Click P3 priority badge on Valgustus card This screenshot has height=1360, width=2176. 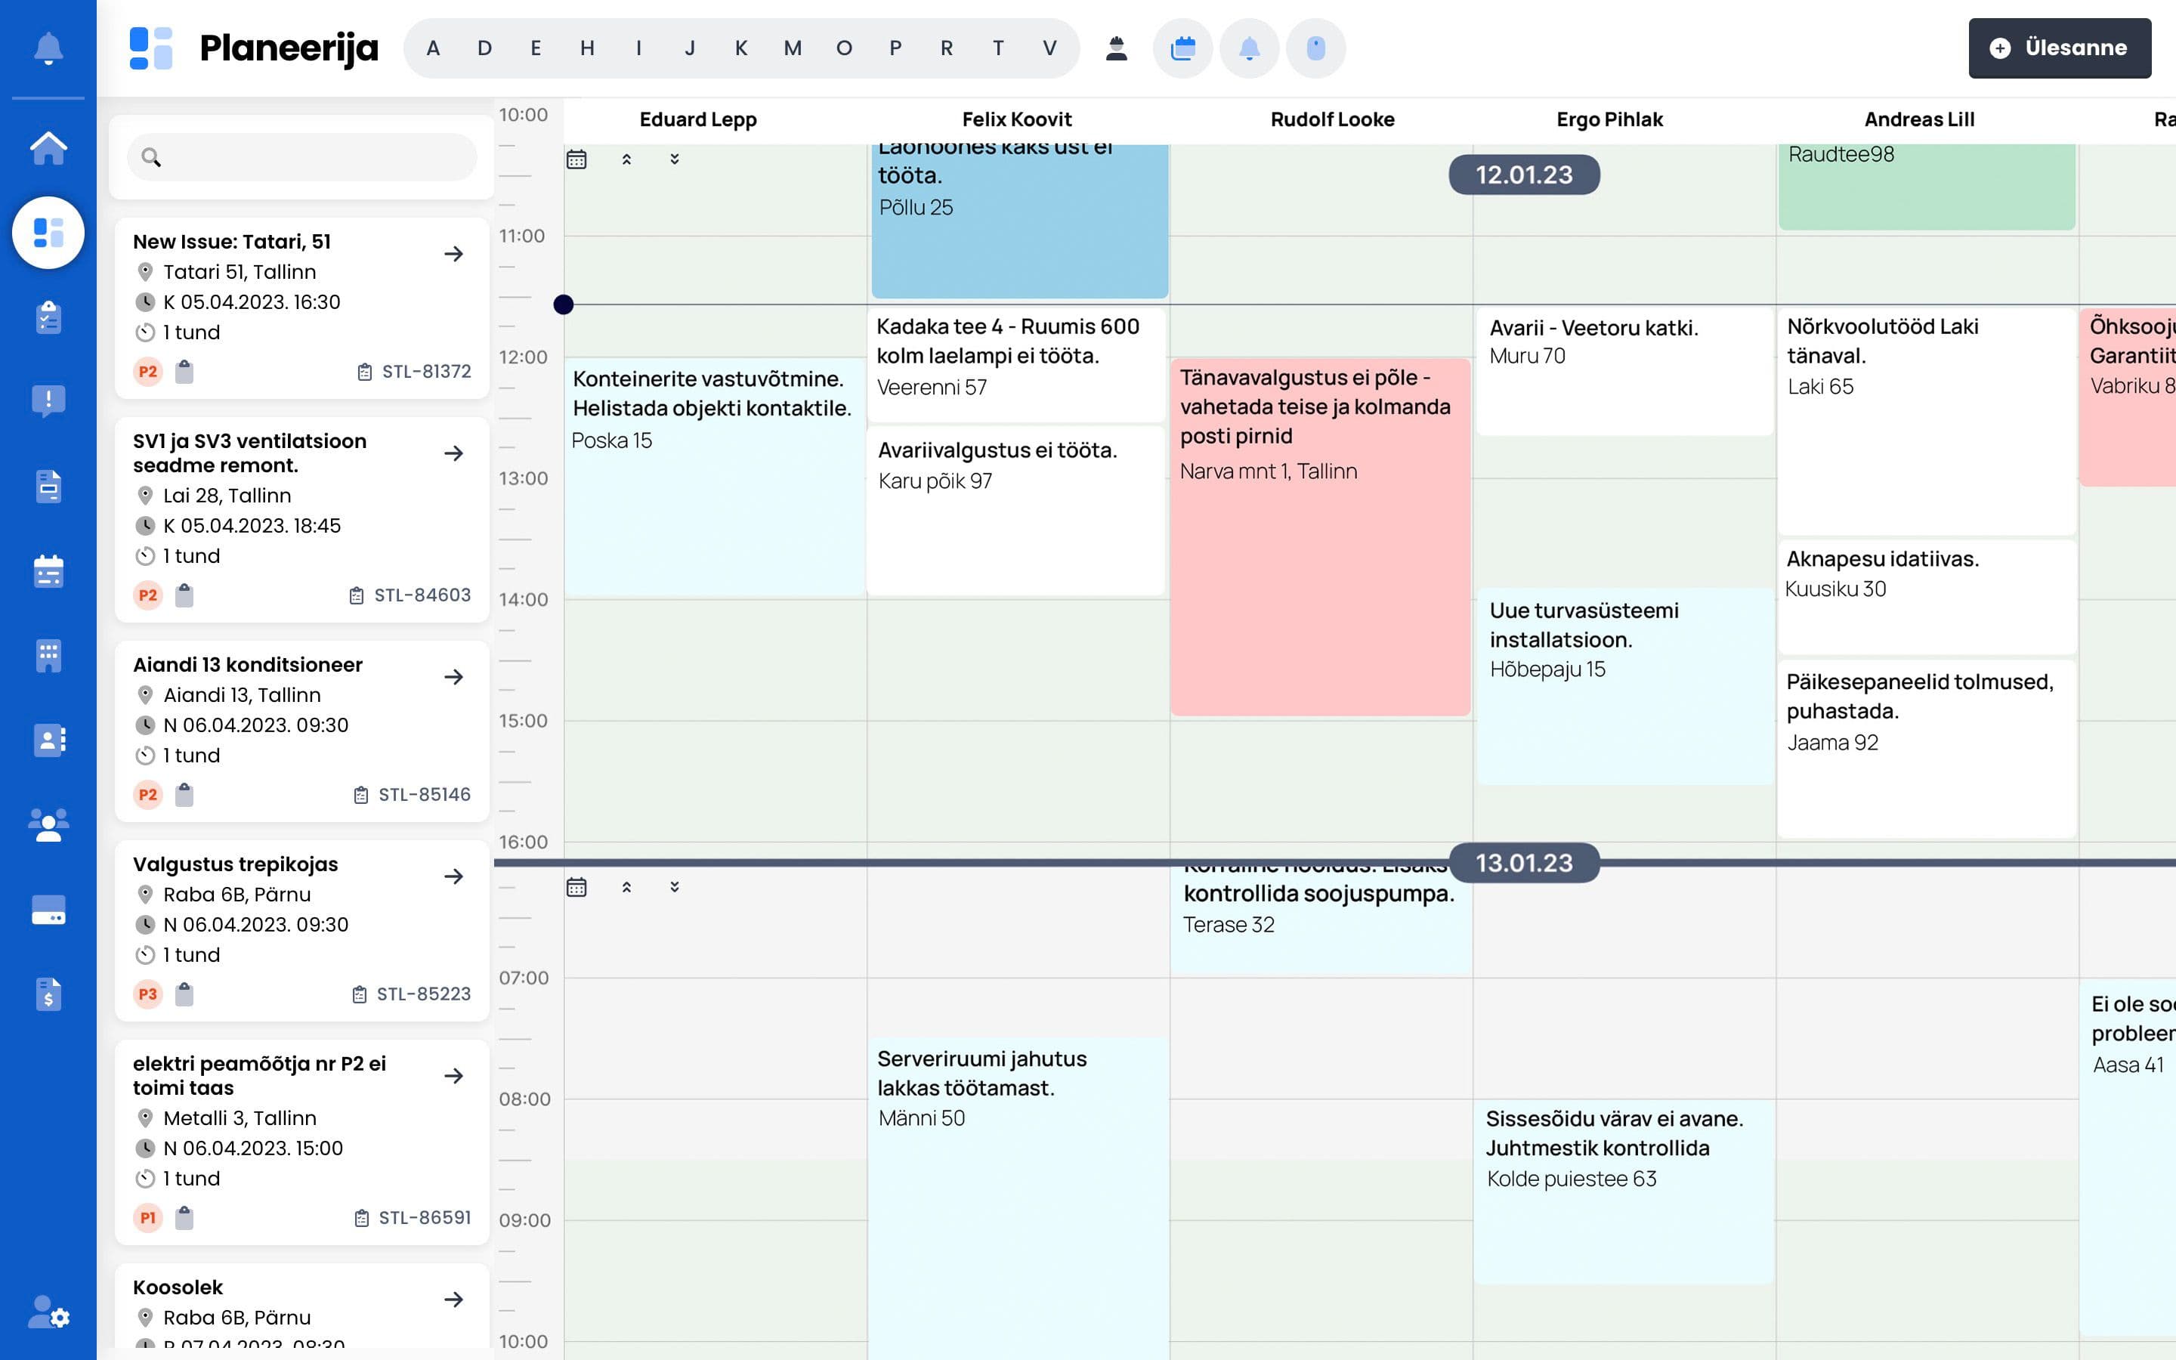(x=147, y=995)
